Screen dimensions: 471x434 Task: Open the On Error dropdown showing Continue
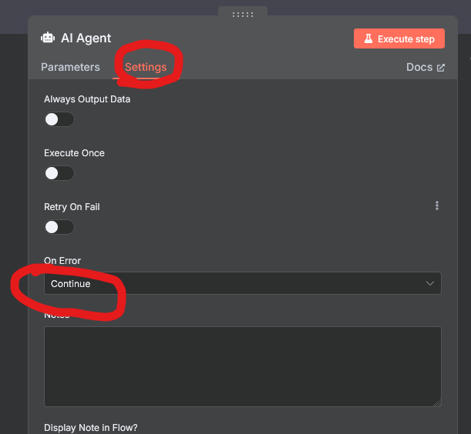coord(243,283)
